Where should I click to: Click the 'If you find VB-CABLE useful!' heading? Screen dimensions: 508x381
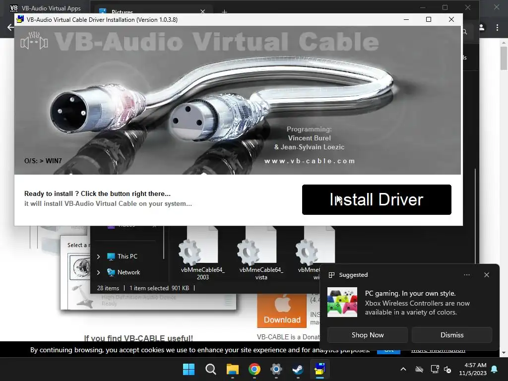(138, 338)
